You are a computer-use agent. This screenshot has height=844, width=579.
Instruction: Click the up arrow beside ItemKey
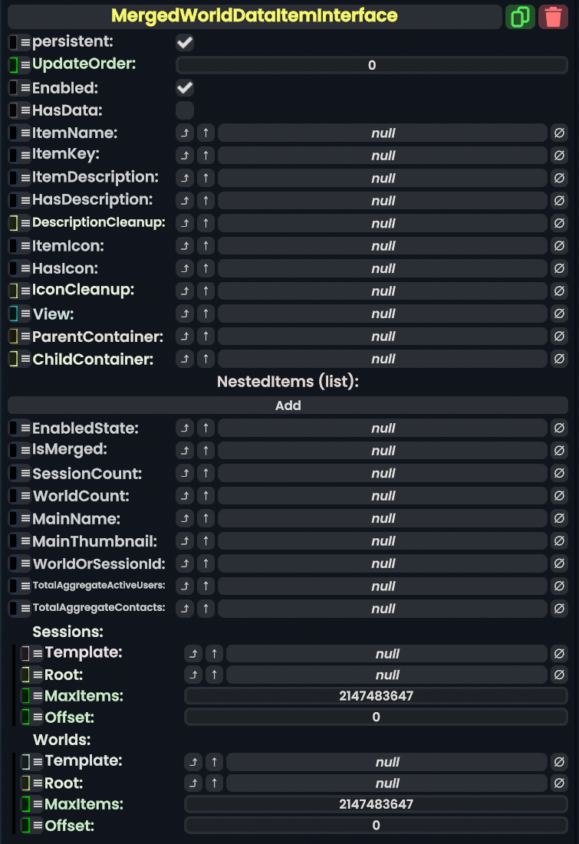[206, 156]
